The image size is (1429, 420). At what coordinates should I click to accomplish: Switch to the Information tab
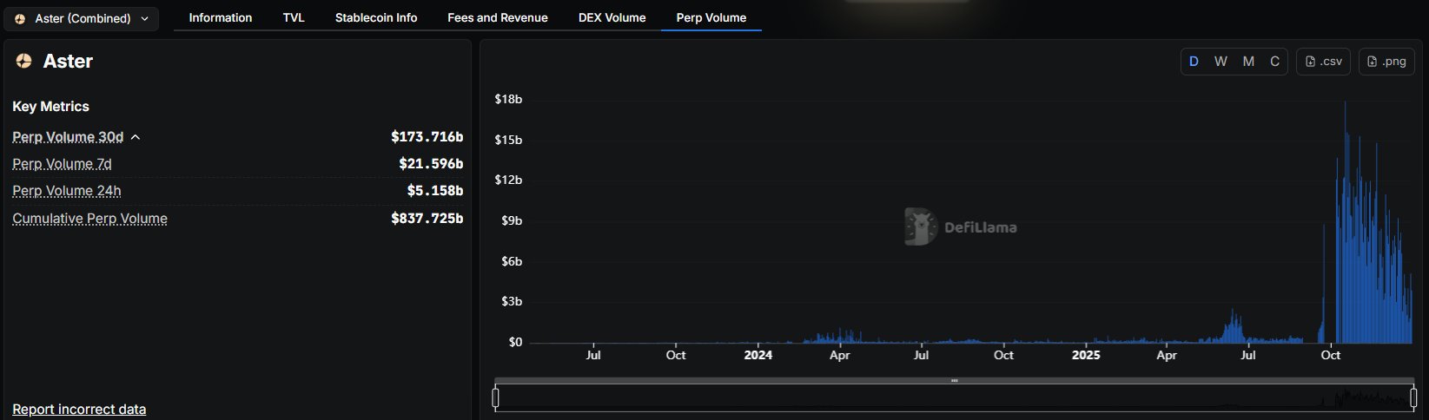(221, 17)
